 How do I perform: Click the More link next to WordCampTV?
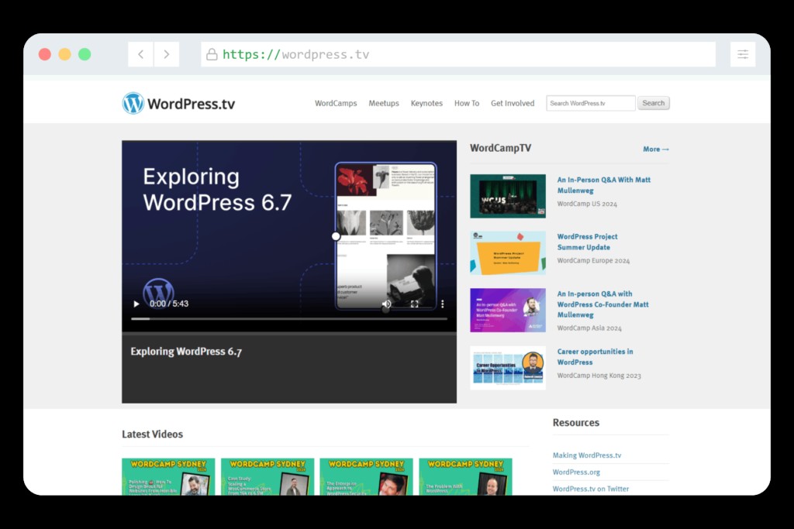656,149
